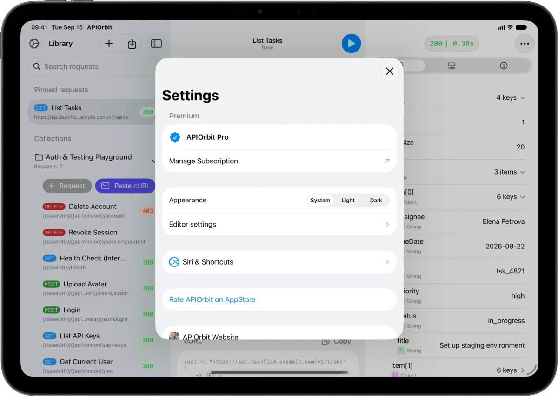Image resolution: width=558 pixels, height=396 pixels.
Task: Click the Wi-Fi icon in status bar
Action: 510,27
